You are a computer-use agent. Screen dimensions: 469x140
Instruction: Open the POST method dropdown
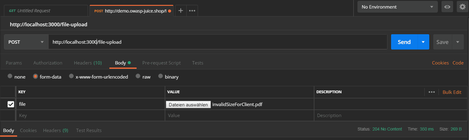[x=26, y=42]
